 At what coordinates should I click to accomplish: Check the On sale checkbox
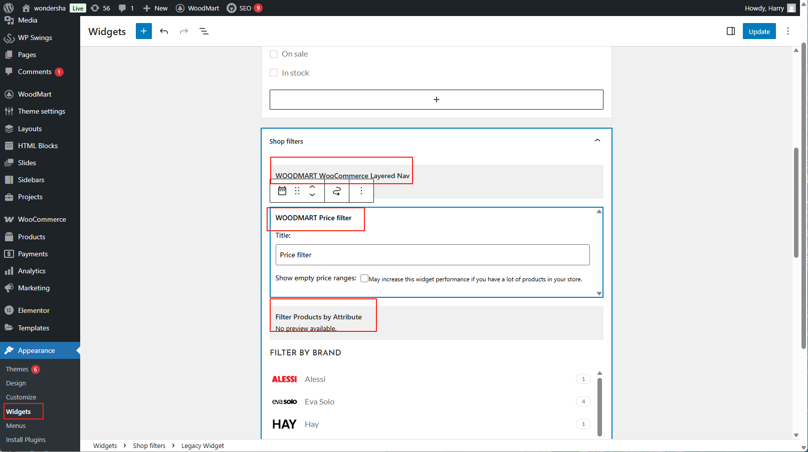(x=274, y=54)
